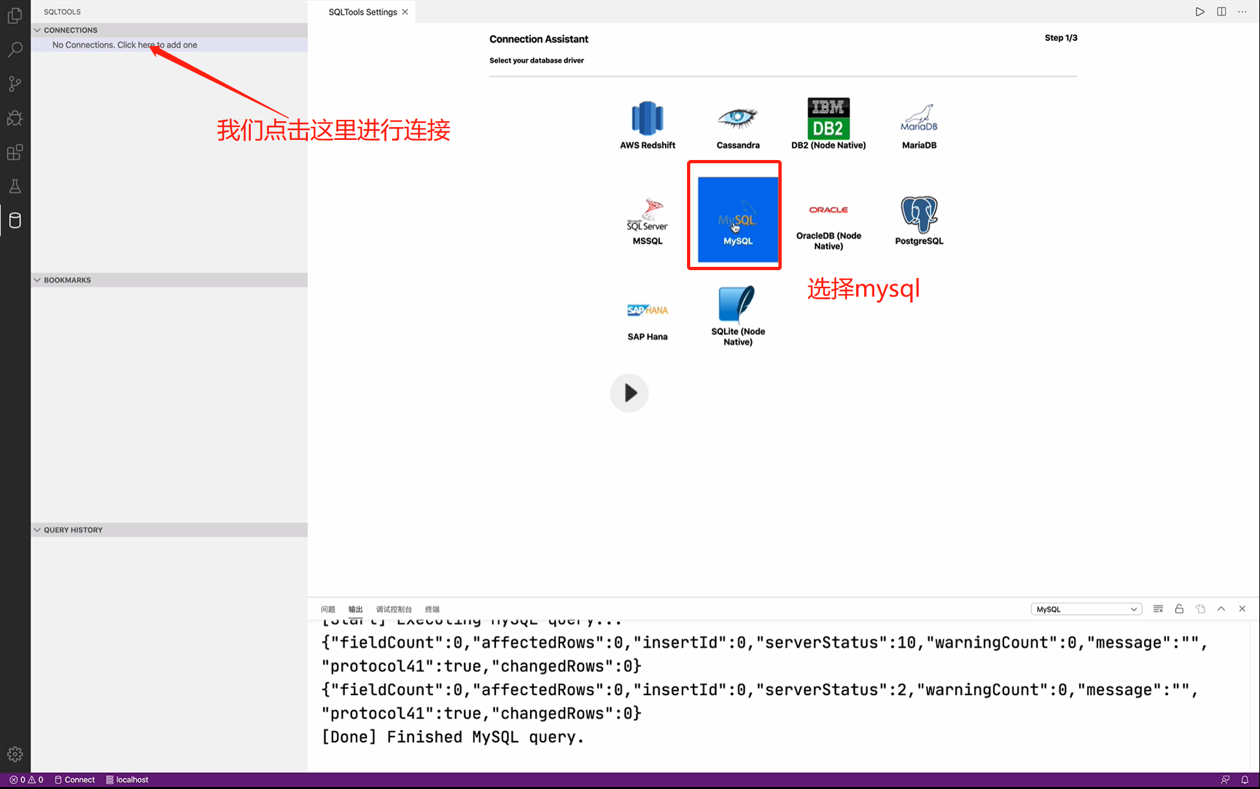
Task: Play the video overlay button
Action: click(x=629, y=393)
